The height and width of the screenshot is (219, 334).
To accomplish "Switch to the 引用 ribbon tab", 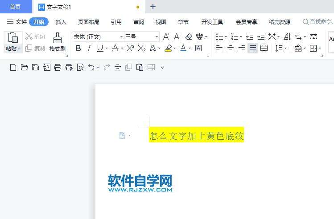I will [116, 22].
